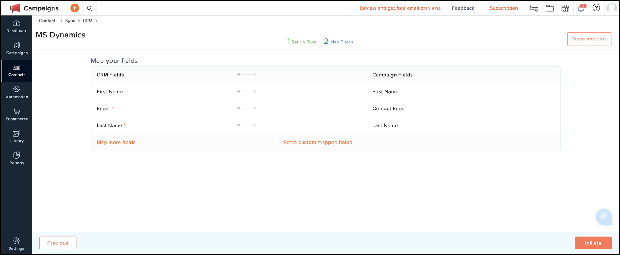Click Fetch custom-mapped fields link
The height and width of the screenshot is (255, 620).
tap(318, 143)
